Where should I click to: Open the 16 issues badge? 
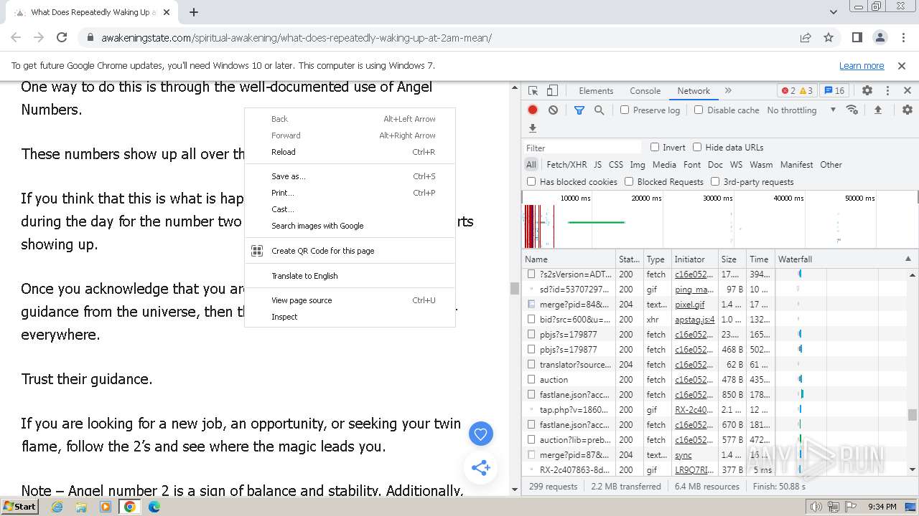coord(834,91)
